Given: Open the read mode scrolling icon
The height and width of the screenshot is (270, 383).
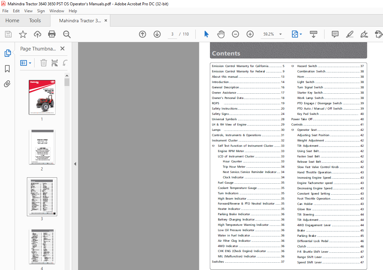Looking at the screenshot, I should (313, 34).
